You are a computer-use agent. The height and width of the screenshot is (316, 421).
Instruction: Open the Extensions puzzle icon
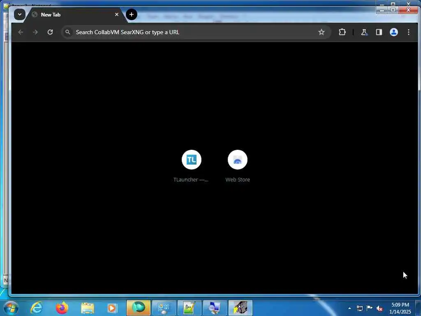pos(342,32)
